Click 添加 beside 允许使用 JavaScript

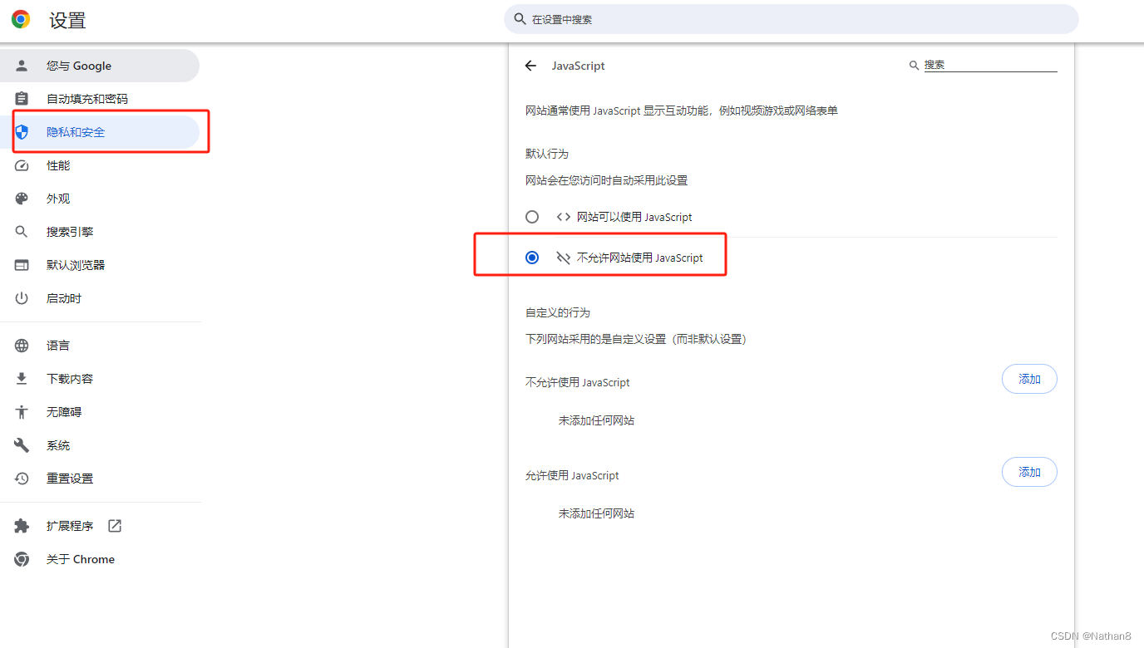pyautogui.click(x=1029, y=471)
